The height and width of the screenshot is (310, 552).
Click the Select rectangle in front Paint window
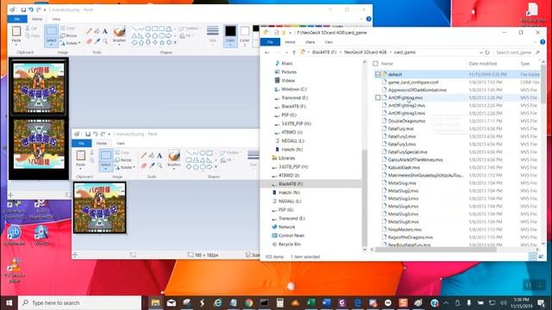click(x=105, y=156)
